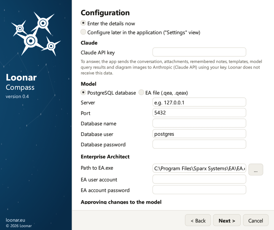The image size is (274, 230).
Task: Click the Loonar Compass star logo
Action: [x=36, y=34]
